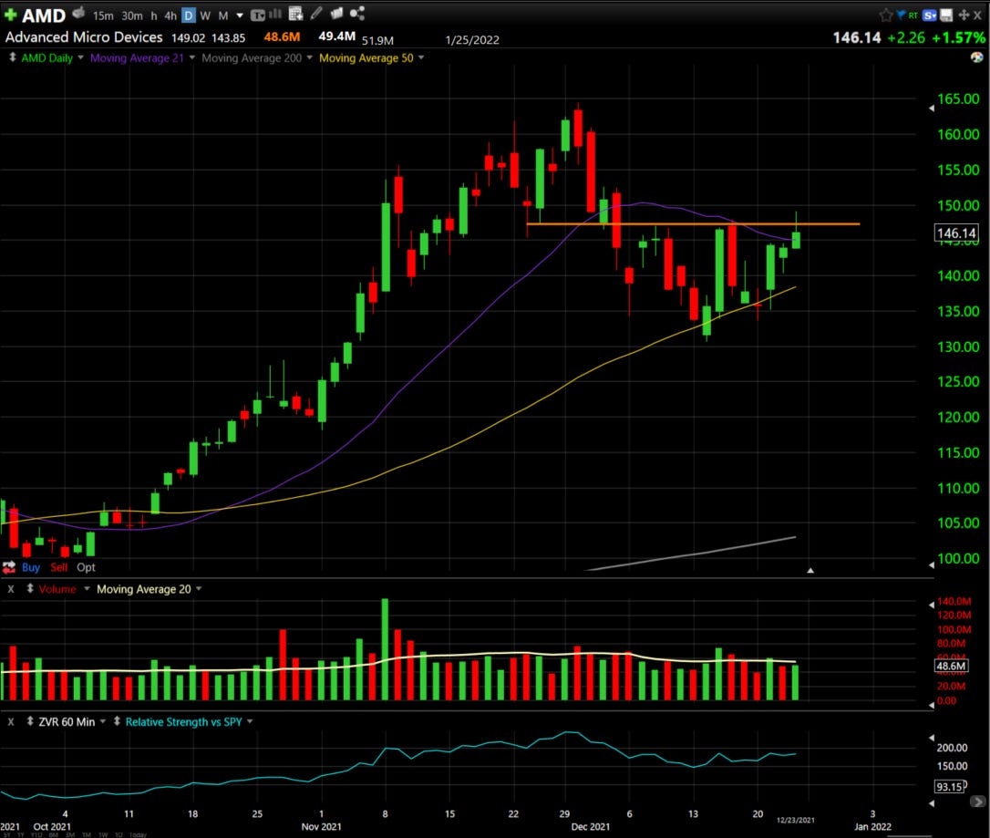This screenshot has height=838, width=990.
Task: Expand Relative Strength vs SPY dropdown arrow
Action: tap(250, 721)
